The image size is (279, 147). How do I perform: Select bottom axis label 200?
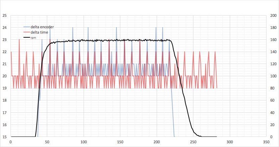coord(157,142)
